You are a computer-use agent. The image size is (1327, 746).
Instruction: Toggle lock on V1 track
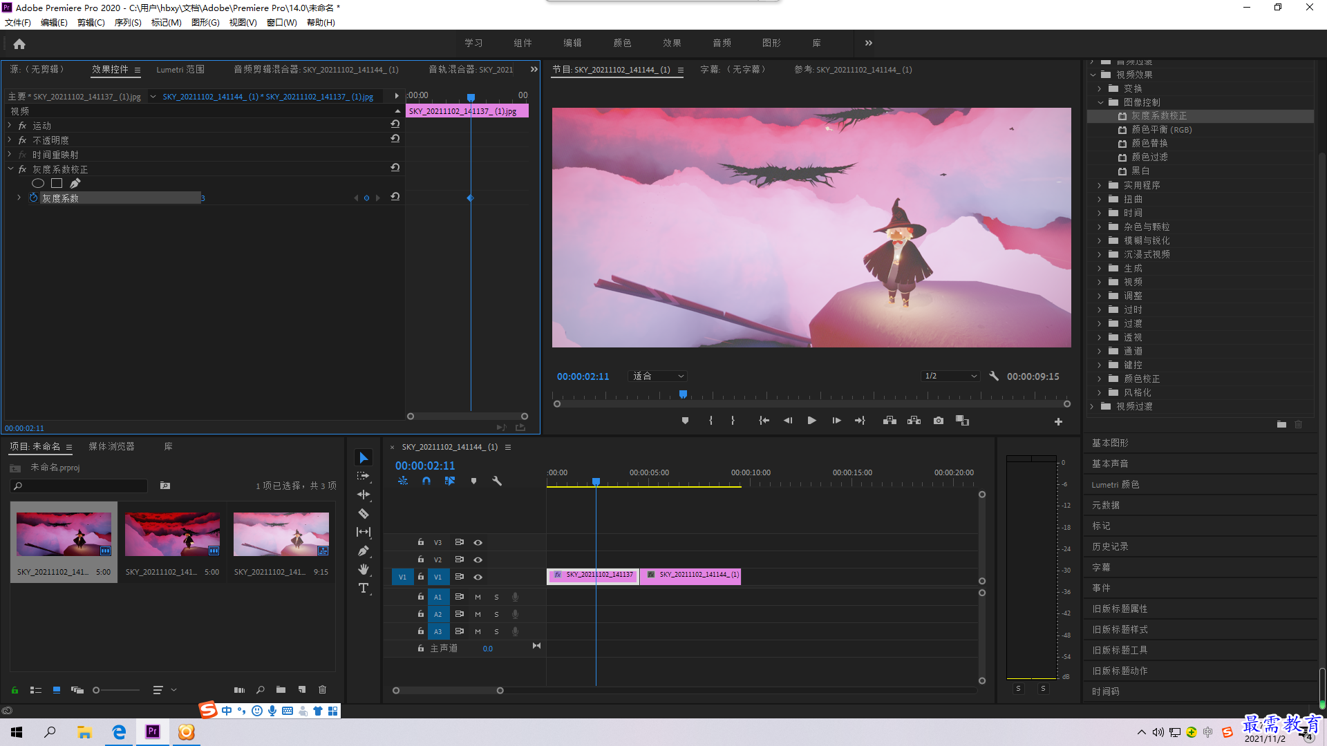[420, 576]
